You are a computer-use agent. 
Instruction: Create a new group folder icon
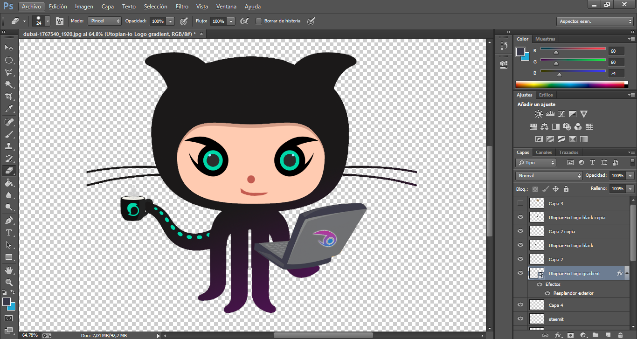[595, 335]
